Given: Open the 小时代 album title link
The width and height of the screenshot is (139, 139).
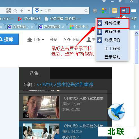Looking at the screenshot, I should pos(65,84).
